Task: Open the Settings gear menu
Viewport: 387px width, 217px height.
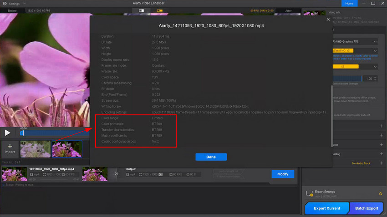Action: coord(5,4)
